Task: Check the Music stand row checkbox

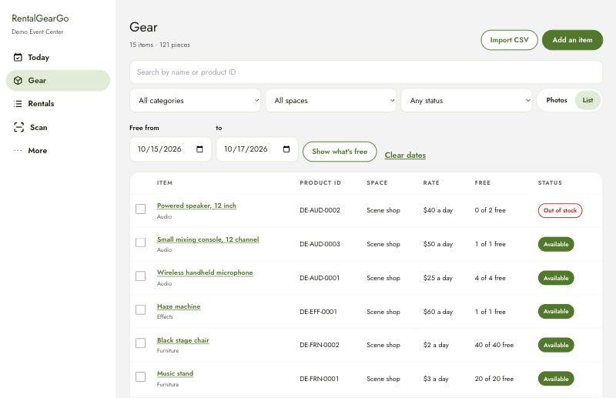Action: (140, 376)
